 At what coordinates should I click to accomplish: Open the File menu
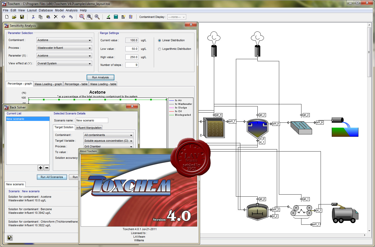point(6,10)
